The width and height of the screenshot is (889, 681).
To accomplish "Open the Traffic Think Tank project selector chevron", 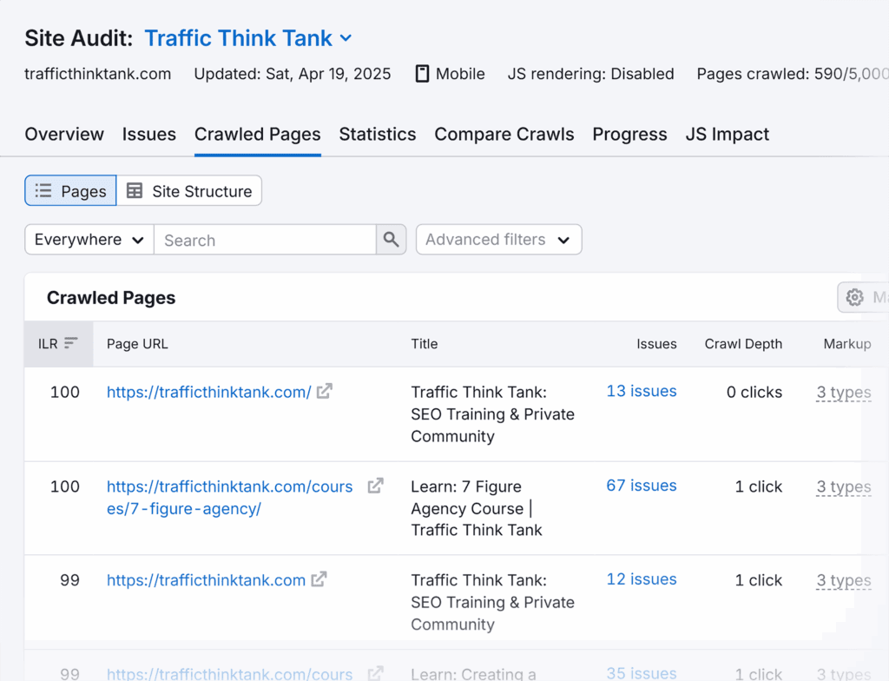I will tap(346, 38).
